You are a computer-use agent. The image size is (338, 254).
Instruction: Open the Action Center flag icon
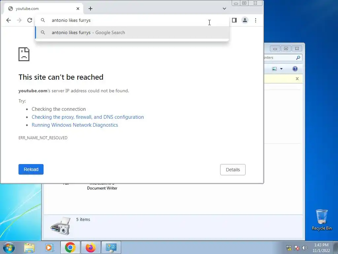297,248
